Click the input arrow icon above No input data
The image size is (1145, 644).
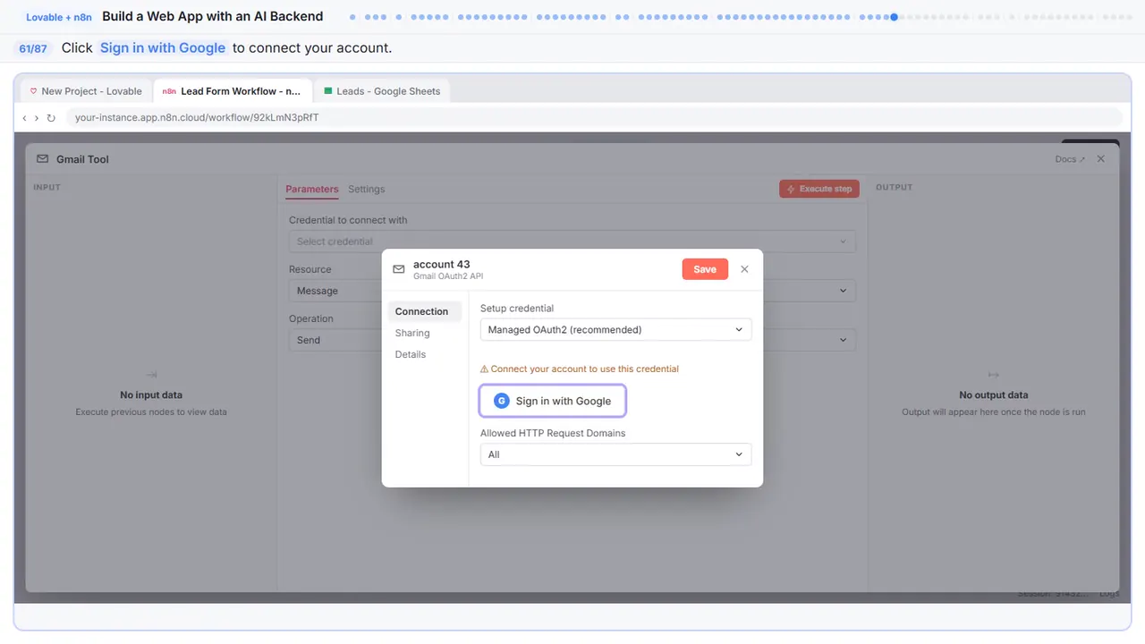(x=151, y=375)
